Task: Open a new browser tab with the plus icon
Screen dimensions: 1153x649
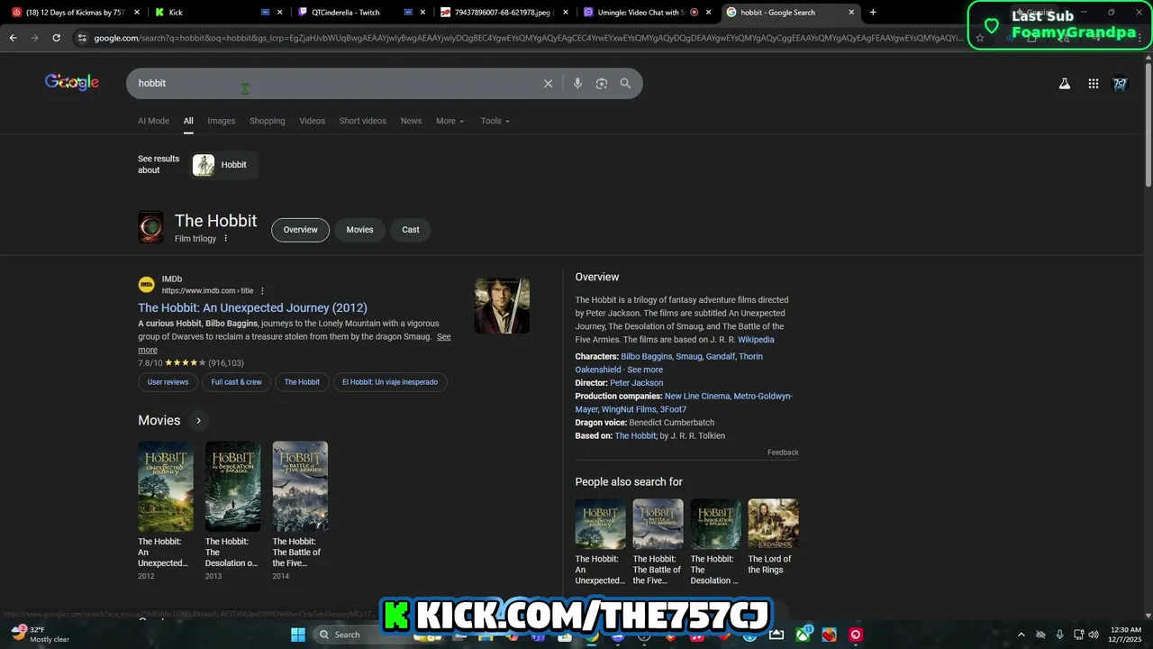Action: (873, 13)
